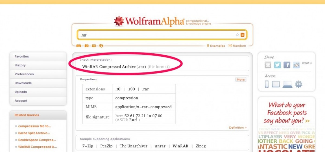Favorite this query with the star icon
Screen dimensions: 325x152
click(237, 35)
